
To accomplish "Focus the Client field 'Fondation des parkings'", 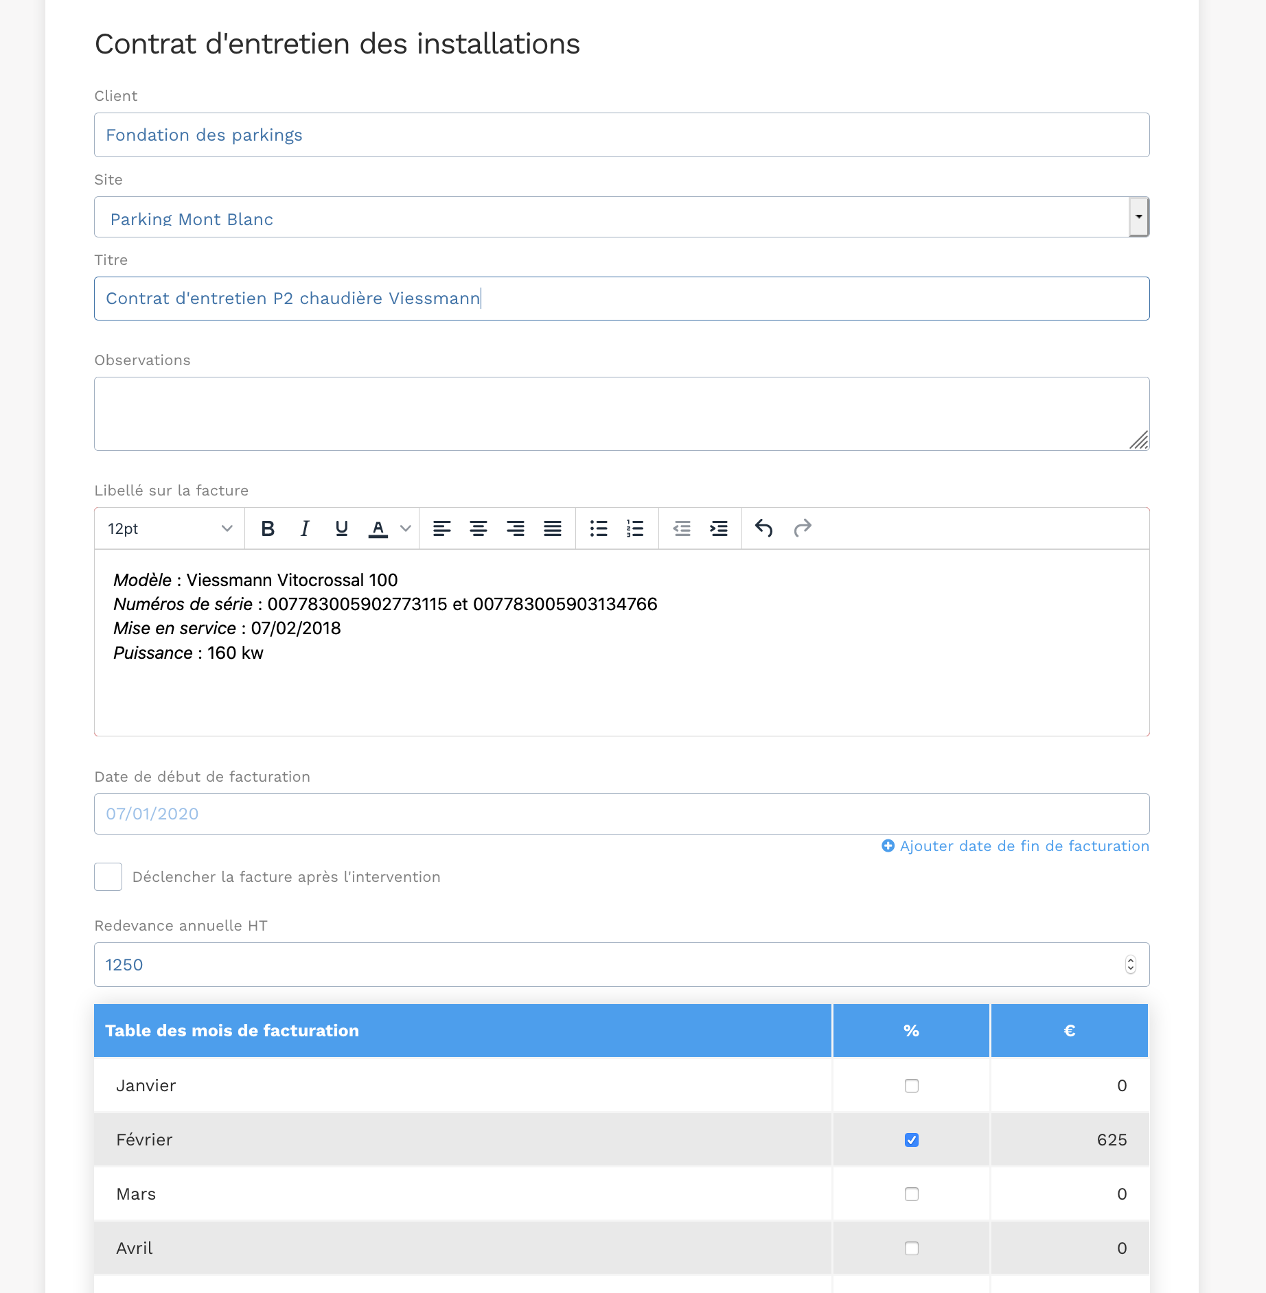I will pos(621,135).
